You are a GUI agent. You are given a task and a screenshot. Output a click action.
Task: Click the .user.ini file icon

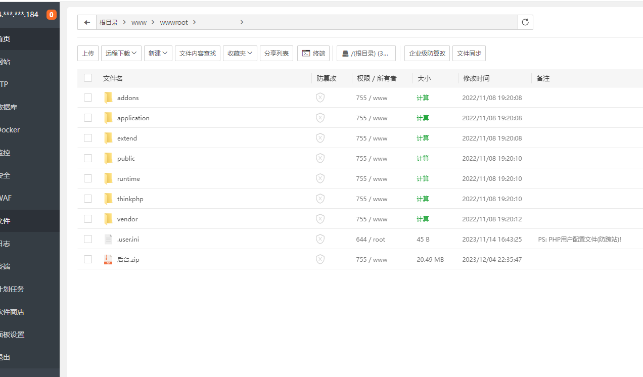108,239
